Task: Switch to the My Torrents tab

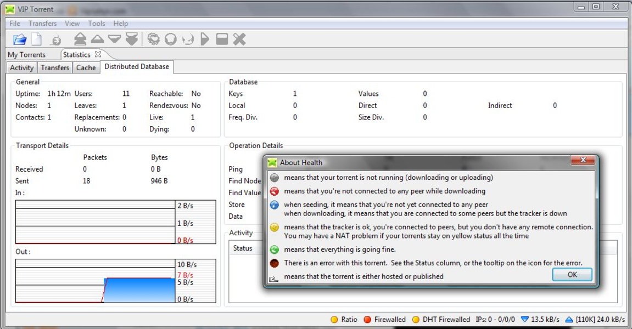Action: [26, 55]
